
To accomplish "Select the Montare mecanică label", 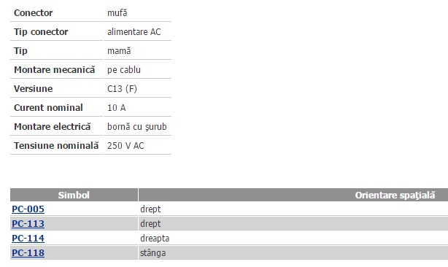I will [x=55, y=70].
